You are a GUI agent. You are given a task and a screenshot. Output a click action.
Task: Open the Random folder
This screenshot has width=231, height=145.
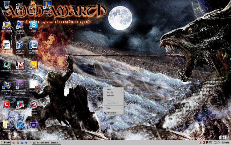pyautogui.click(x=6, y=126)
